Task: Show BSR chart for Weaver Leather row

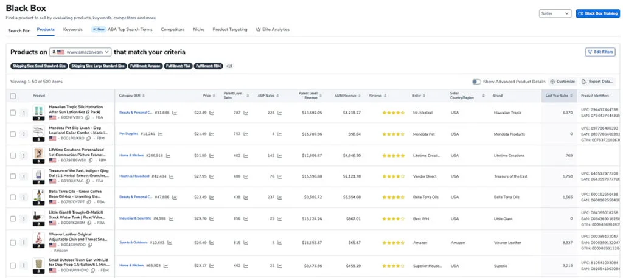Action: coord(170,242)
